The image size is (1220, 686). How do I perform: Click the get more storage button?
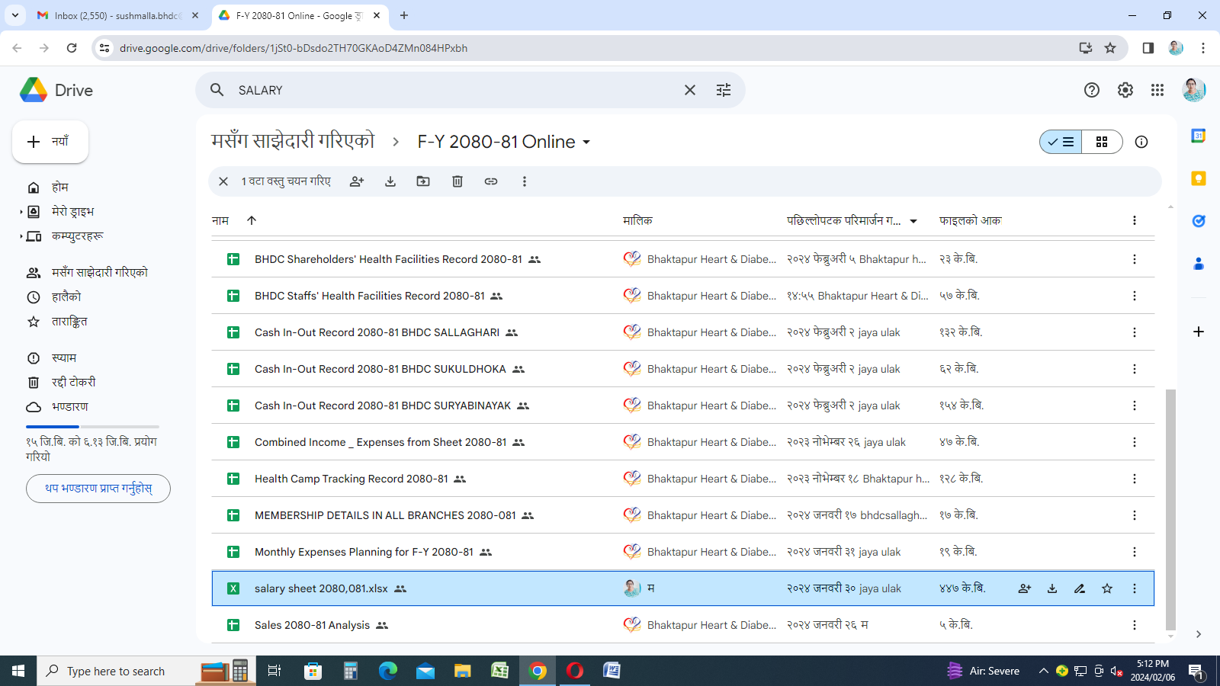[x=98, y=489]
